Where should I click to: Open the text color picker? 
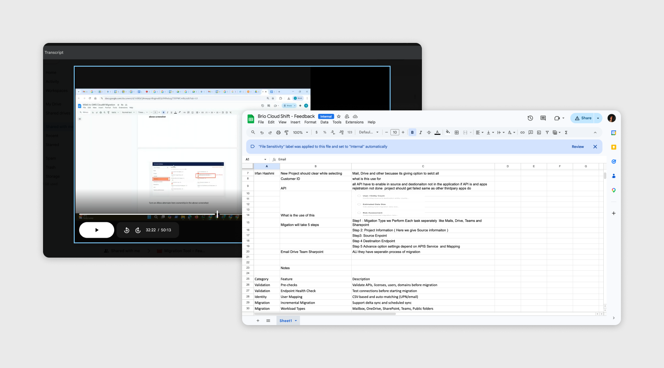(x=437, y=132)
